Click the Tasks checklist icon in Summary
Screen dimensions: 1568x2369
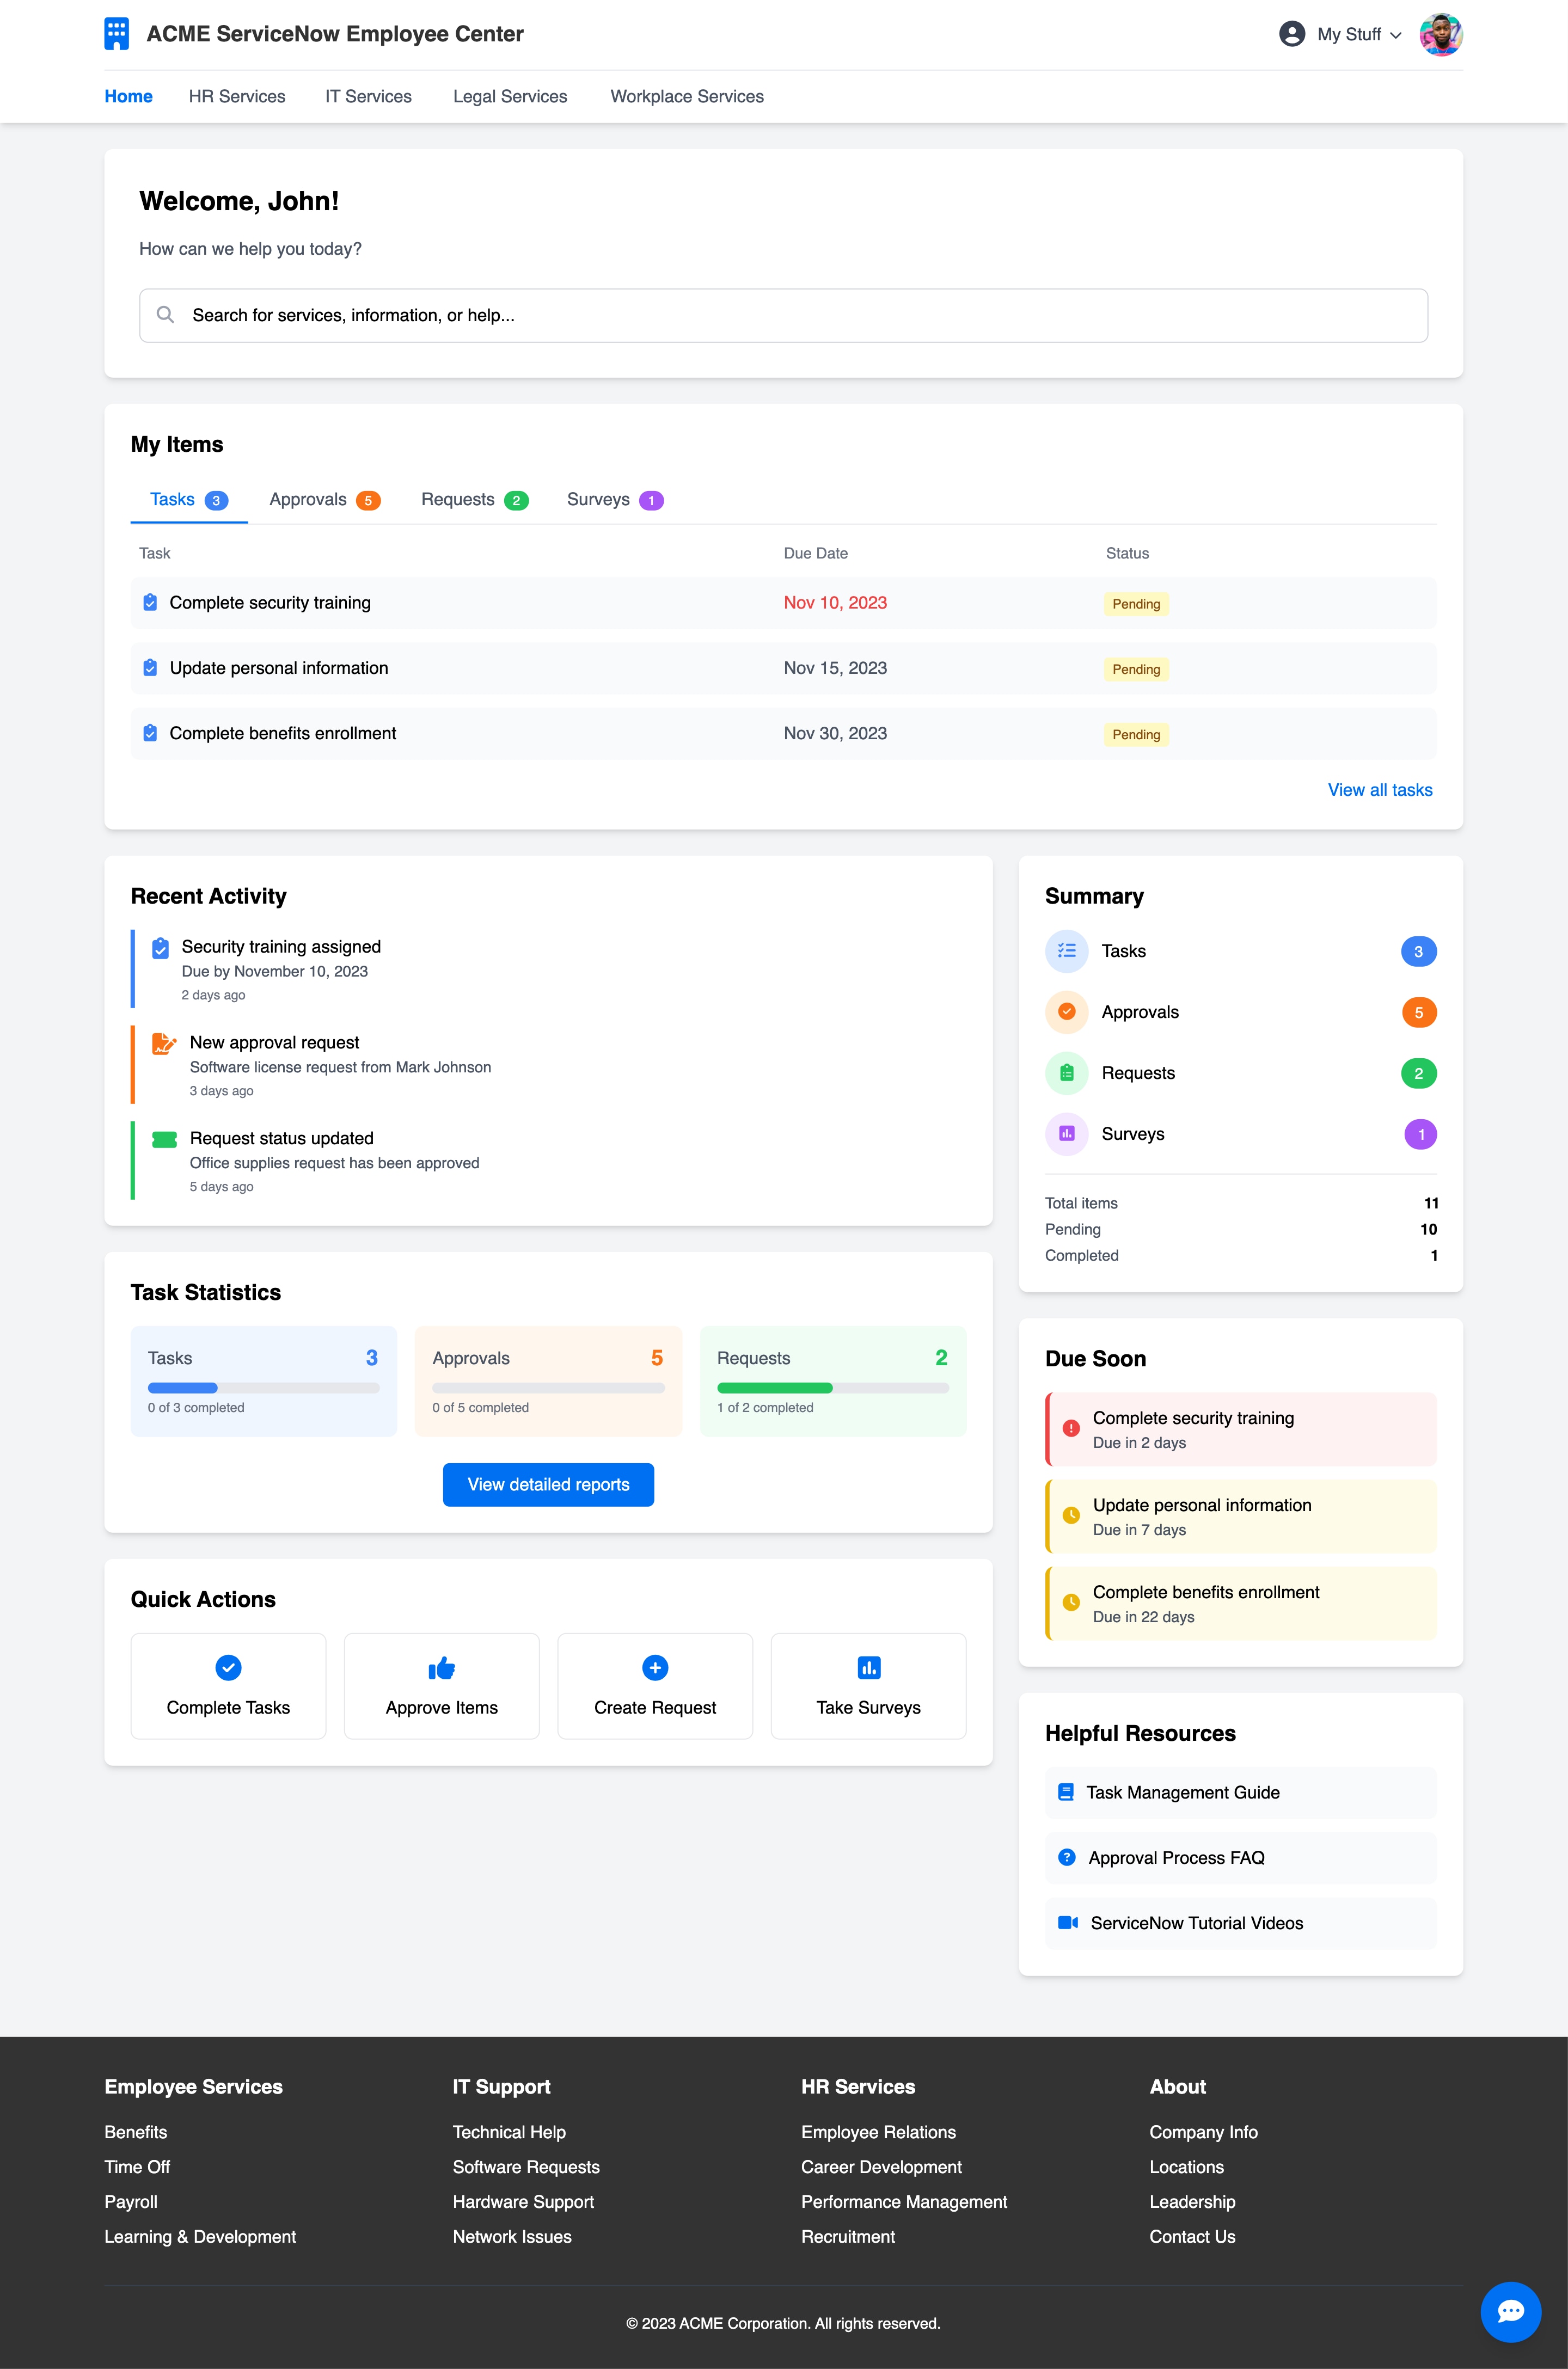click(x=1067, y=950)
